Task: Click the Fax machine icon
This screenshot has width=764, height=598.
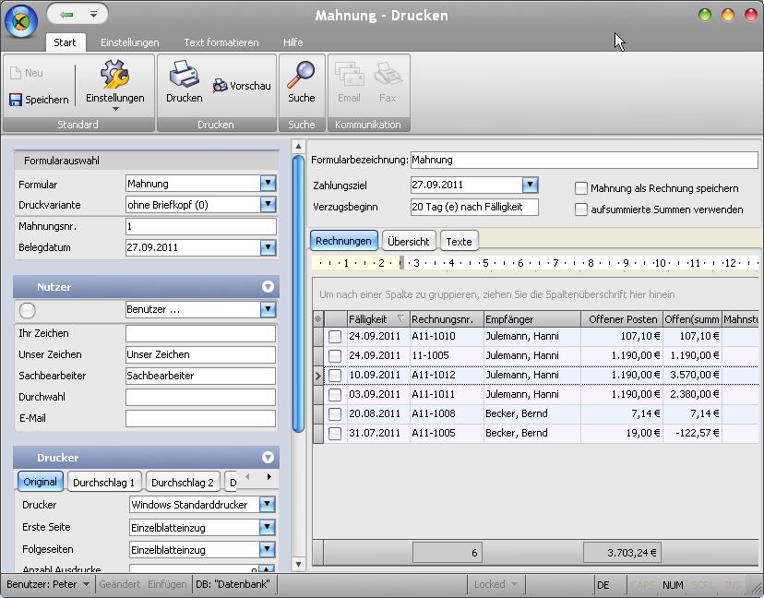Action: coord(388,74)
